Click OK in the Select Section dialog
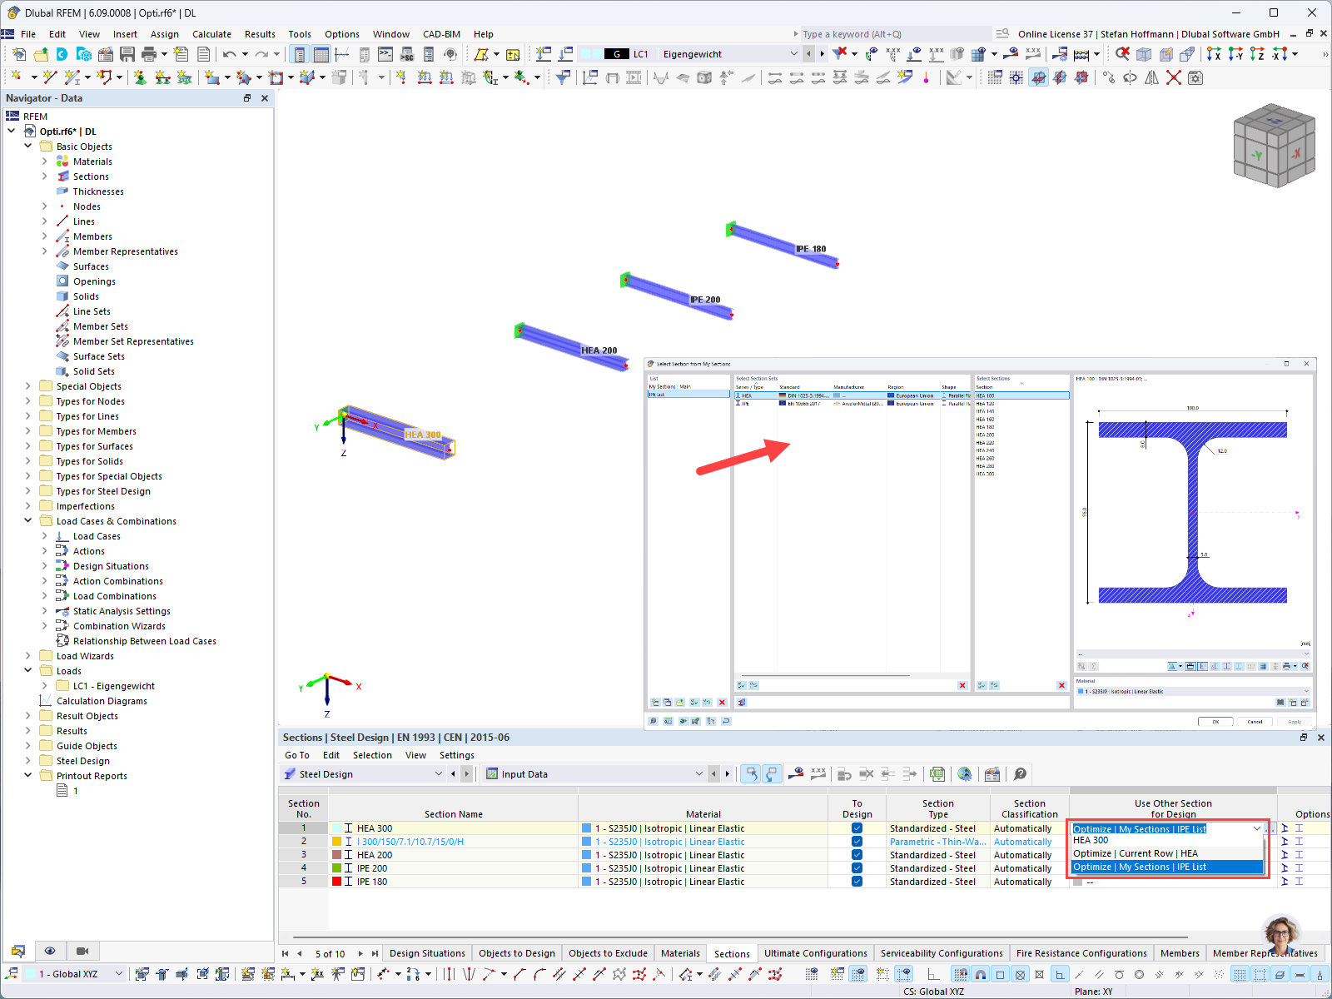 point(1215,722)
